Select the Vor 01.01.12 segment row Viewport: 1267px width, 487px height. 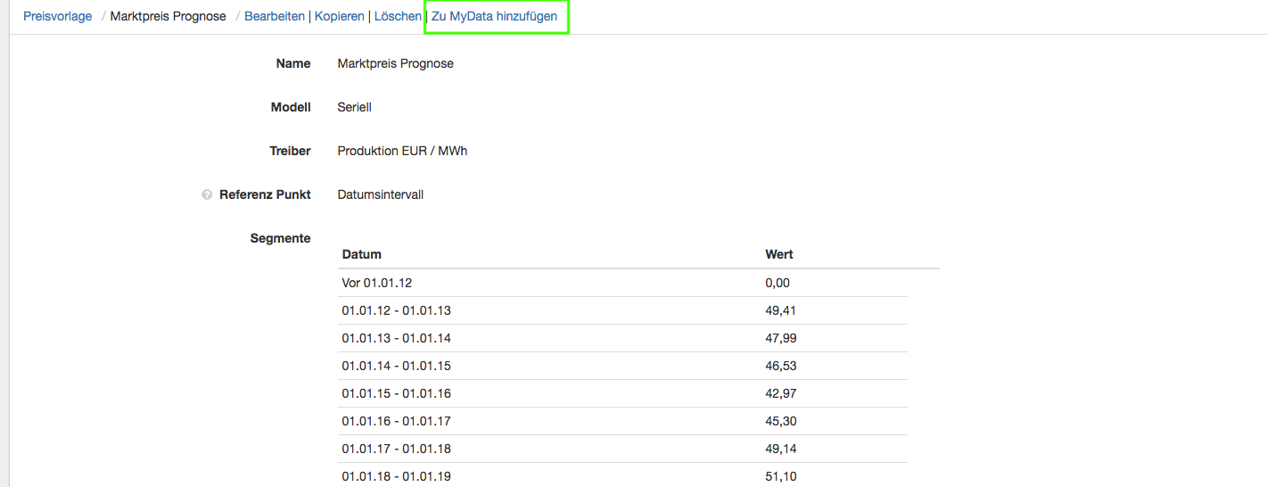[x=377, y=283]
